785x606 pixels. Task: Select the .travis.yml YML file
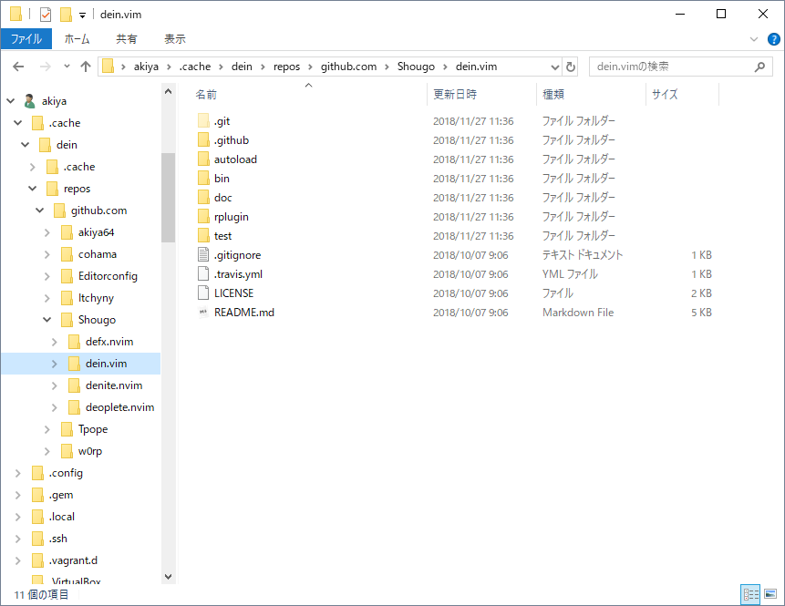coord(235,273)
